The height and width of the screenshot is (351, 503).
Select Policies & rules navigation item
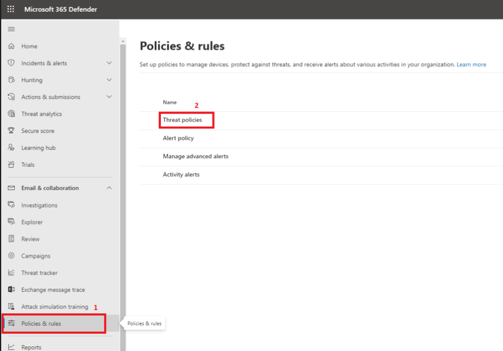(41, 324)
